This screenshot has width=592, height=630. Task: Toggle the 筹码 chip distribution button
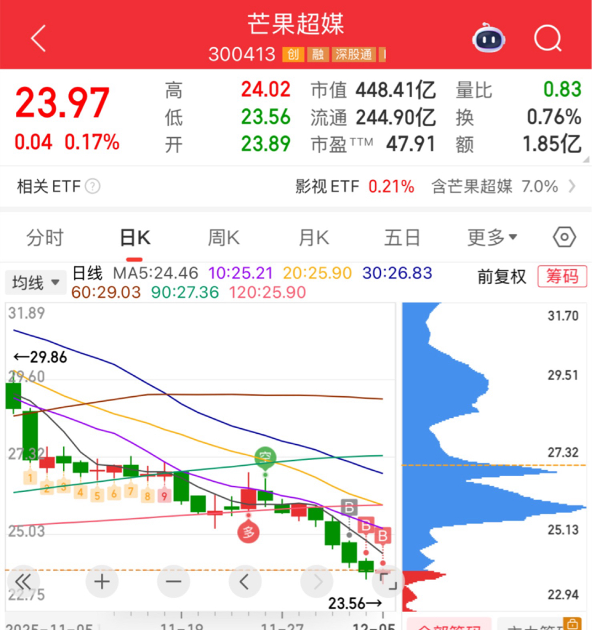point(562,276)
